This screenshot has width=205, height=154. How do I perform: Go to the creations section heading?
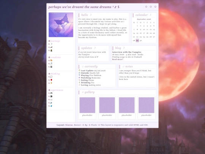[55, 57]
